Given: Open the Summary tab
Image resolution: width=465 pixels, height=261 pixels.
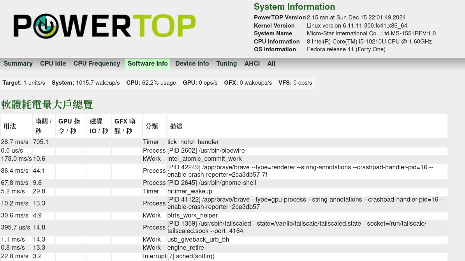Looking at the screenshot, I should [18, 64].
